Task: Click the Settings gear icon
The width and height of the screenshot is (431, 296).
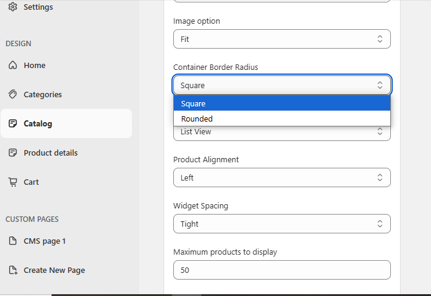Action: (13, 7)
